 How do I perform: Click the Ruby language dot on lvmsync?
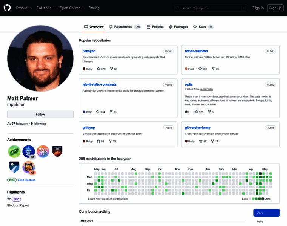[x=84, y=69]
